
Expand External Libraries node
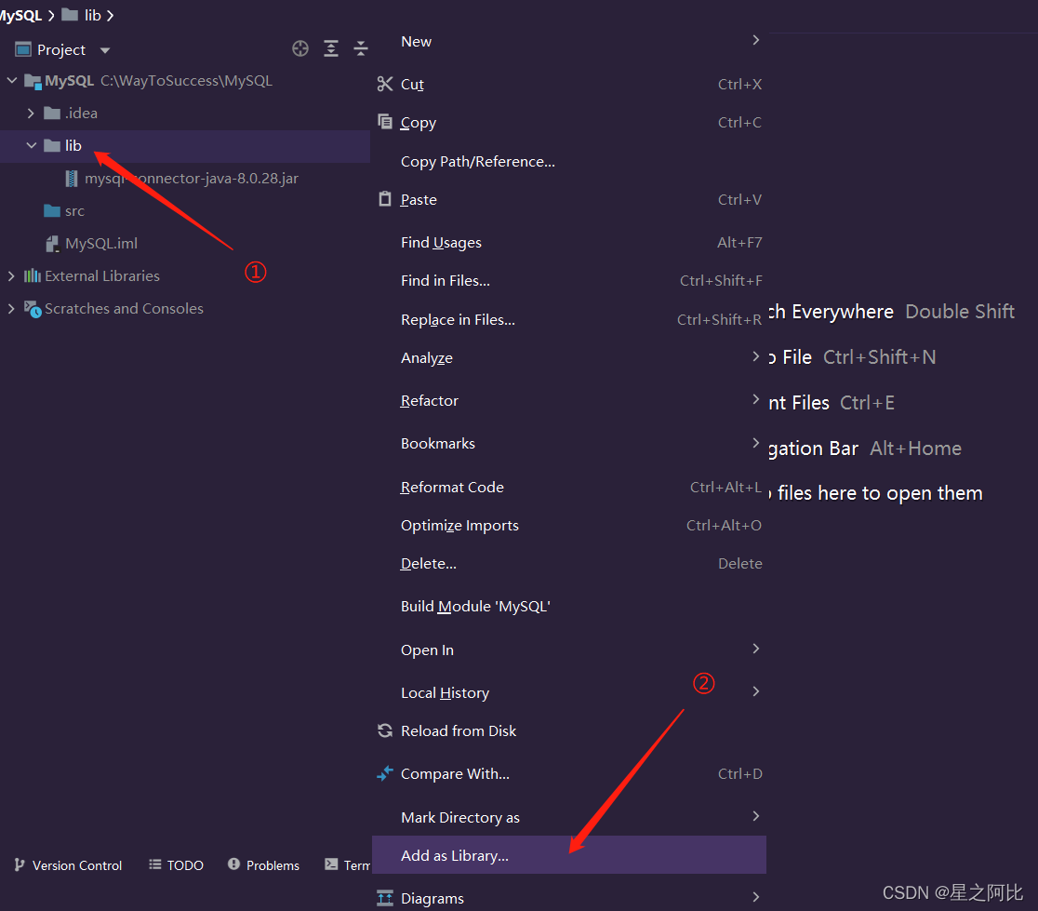(x=11, y=276)
